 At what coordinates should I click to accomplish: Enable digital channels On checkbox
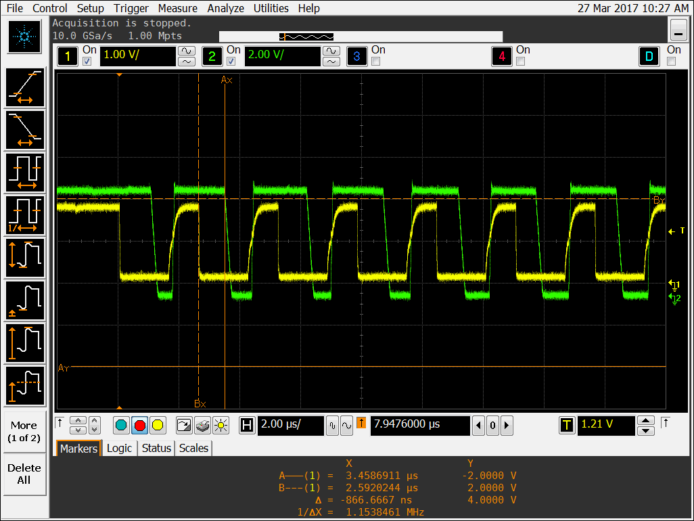coord(672,62)
